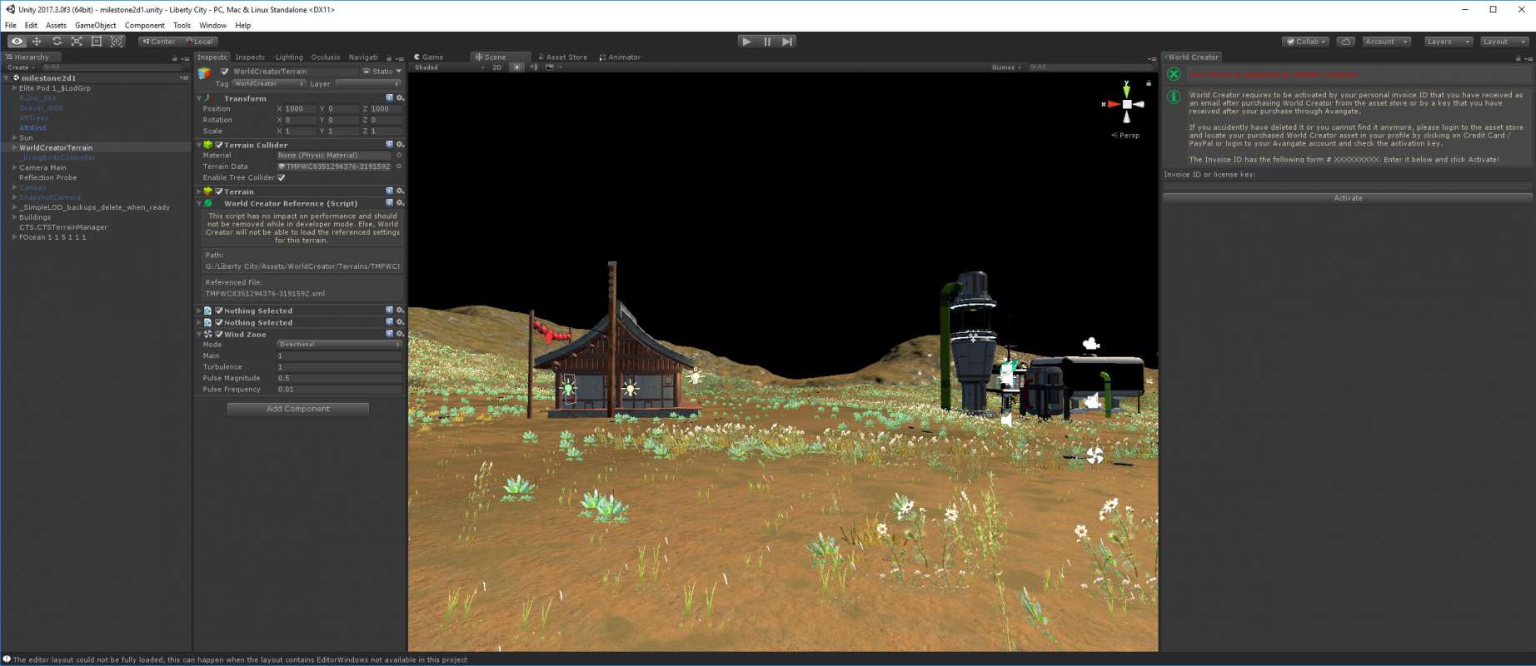Screen dimensions: 1536x666
Task: Click the Step frame button
Action: tap(787, 41)
